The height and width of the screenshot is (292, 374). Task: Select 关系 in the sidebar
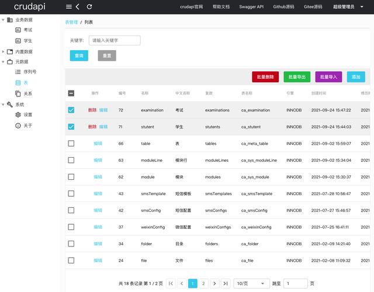[27, 93]
